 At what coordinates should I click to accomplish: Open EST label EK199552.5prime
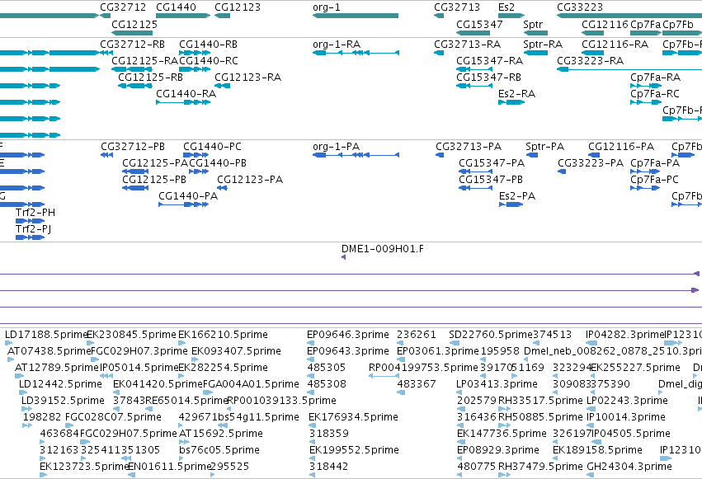tap(354, 450)
